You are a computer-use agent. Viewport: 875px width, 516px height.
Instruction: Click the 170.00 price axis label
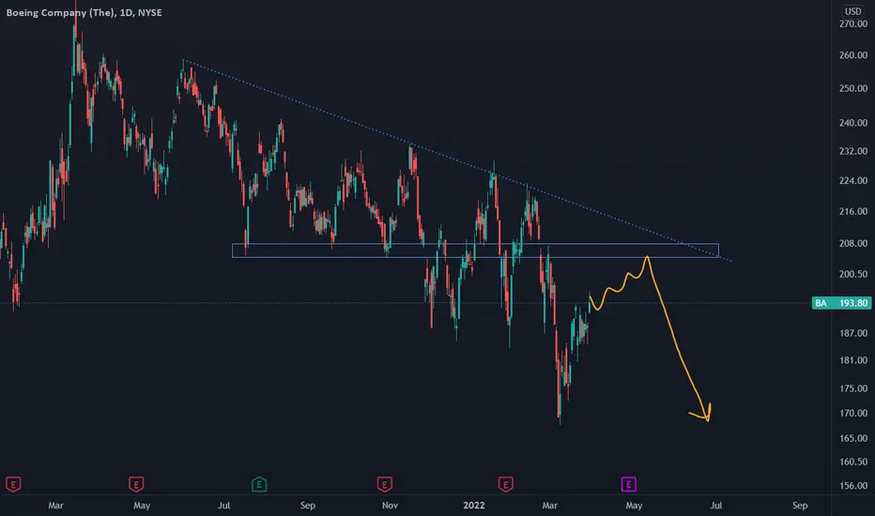853,414
